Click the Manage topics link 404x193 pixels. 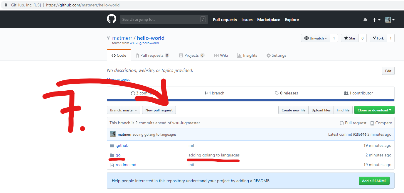tap(118, 79)
